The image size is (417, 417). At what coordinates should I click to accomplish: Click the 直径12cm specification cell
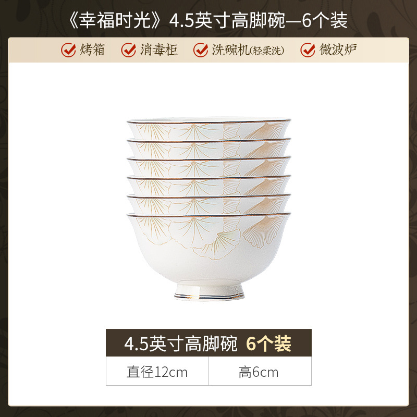click(157, 371)
